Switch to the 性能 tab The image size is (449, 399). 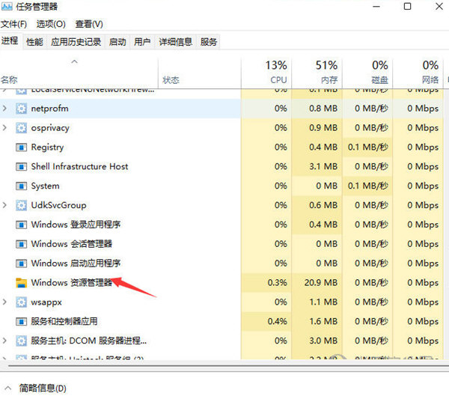34,42
